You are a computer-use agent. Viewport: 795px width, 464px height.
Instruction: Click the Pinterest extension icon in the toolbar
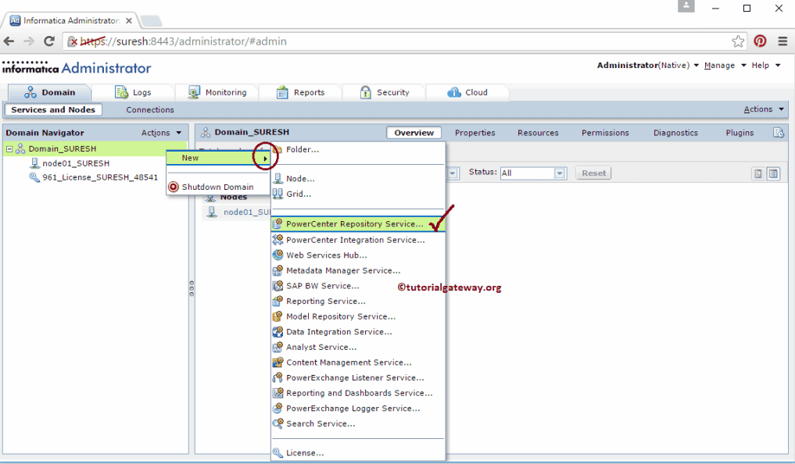tap(760, 41)
